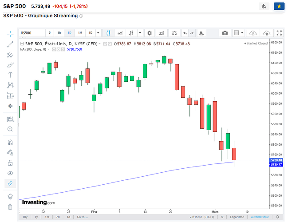This screenshot has width=292, height=222.
Task: Open S&P 500 series format settings
Action: 110,44
